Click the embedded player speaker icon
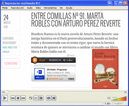Viewport: 129px width, 106px height. pyautogui.click(x=64, y=60)
